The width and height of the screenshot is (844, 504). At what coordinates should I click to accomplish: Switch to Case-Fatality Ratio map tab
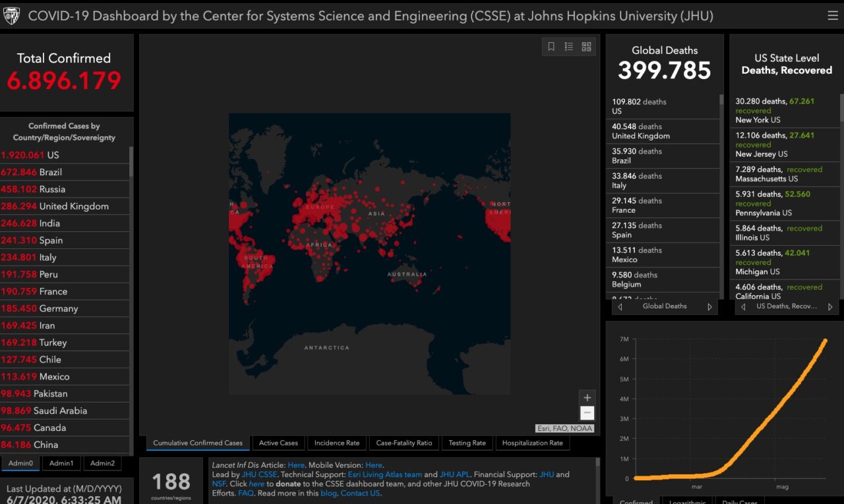[404, 443]
